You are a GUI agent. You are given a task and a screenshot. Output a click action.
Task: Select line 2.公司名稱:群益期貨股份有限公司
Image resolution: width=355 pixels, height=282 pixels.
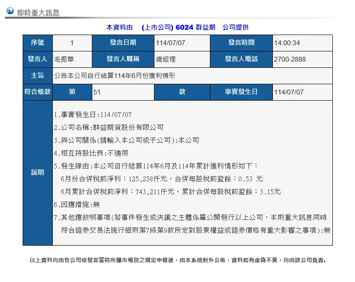pos(109,128)
